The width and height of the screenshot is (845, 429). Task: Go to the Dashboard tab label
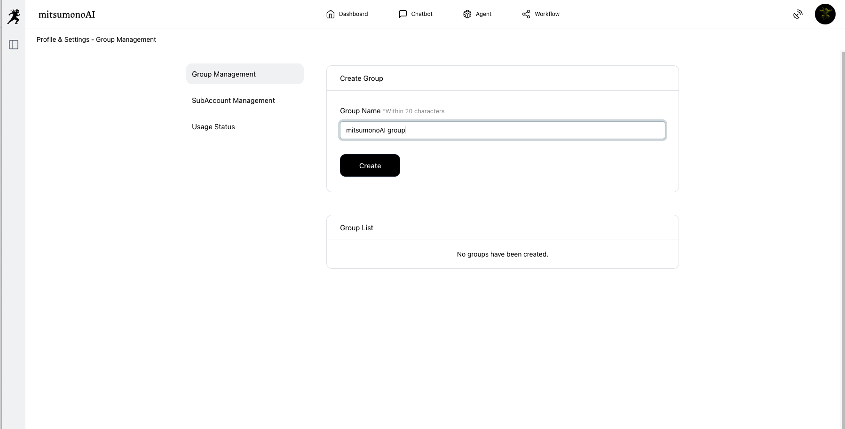(354, 14)
